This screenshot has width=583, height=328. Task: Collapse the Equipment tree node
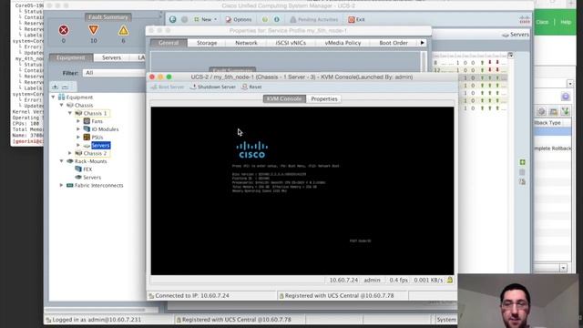(x=53, y=97)
